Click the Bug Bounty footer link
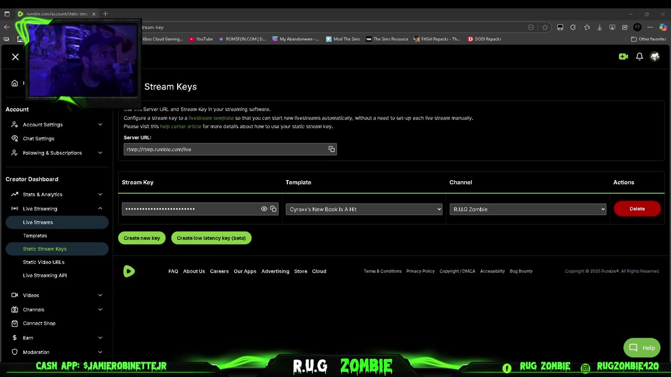The width and height of the screenshot is (671, 377). pyautogui.click(x=521, y=271)
